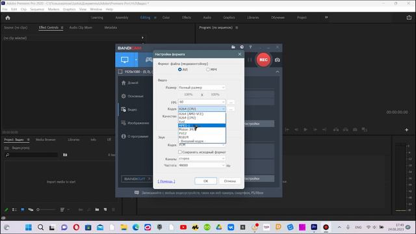Screen dimensions: 416x234
Task: Open Bandicam Image (Изображения) section
Action: (135, 123)
